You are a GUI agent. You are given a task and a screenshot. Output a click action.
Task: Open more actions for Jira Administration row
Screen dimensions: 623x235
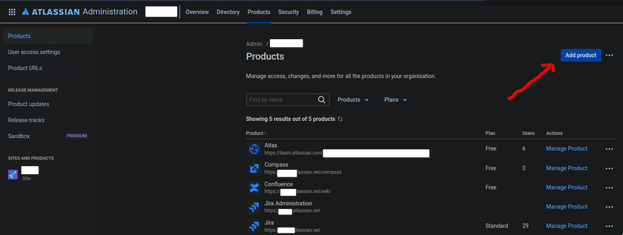coord(609,207)
